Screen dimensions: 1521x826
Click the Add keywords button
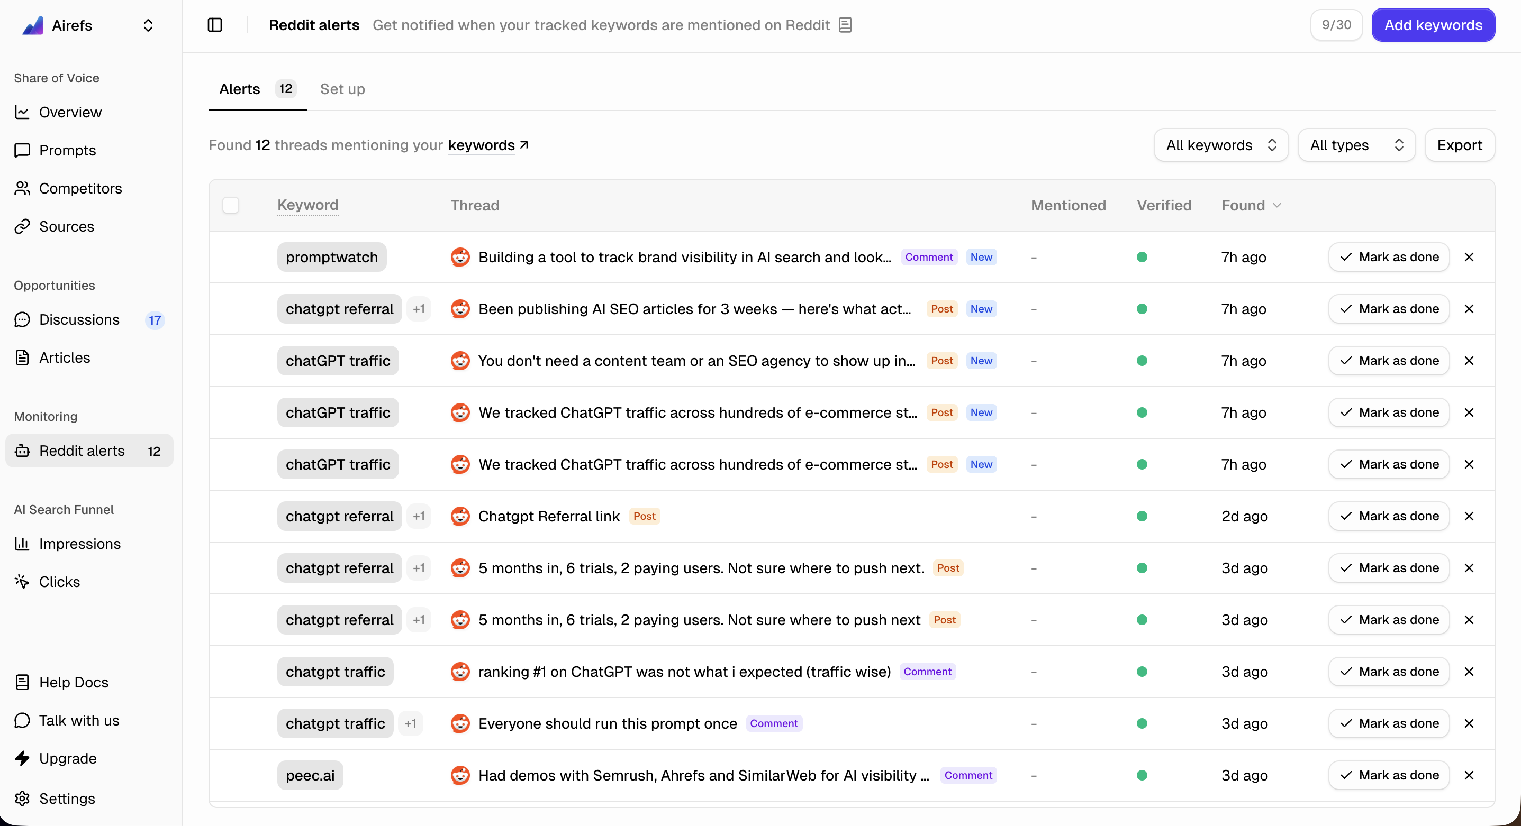tap(1434, 25)
